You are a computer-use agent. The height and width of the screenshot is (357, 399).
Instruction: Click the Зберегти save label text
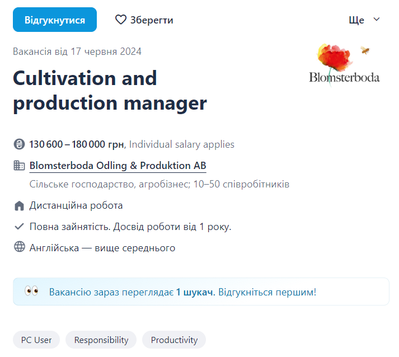click(x=152, y=20)
